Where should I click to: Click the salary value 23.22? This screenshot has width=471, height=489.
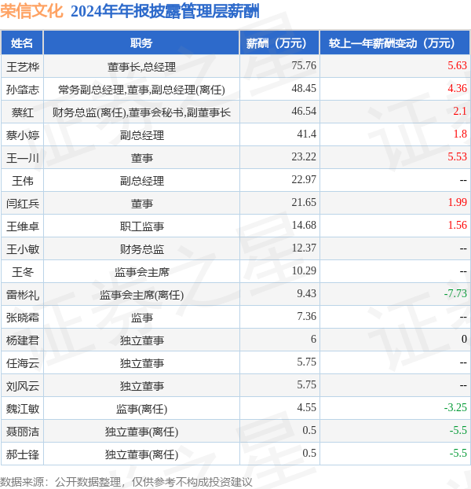304,156
